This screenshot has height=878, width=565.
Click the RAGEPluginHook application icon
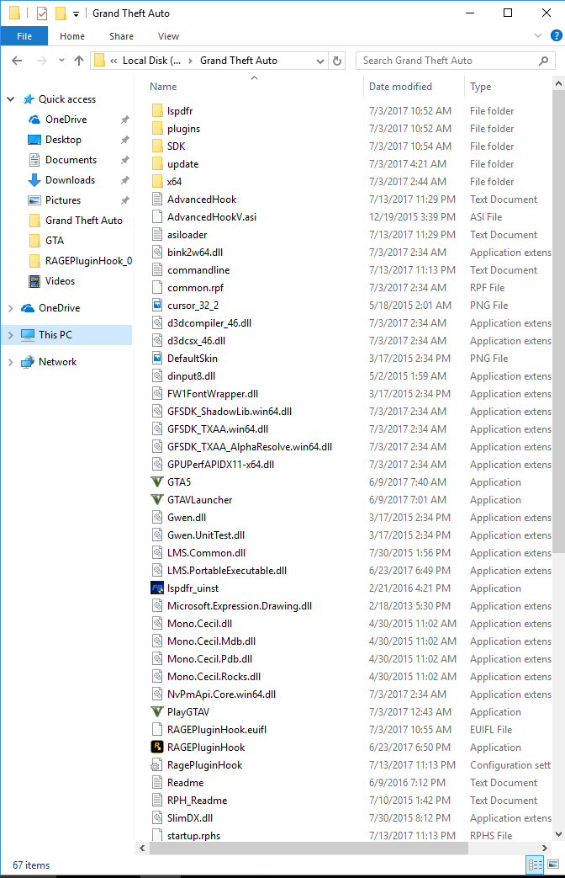pos(157,747)
